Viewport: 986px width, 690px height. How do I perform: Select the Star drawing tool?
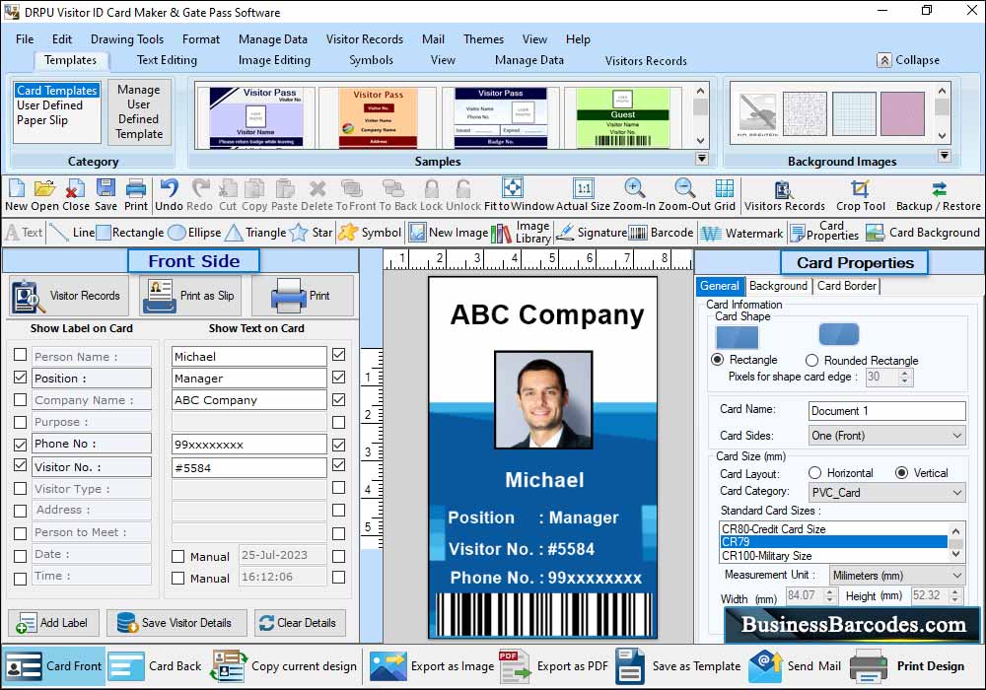[312, 233]
